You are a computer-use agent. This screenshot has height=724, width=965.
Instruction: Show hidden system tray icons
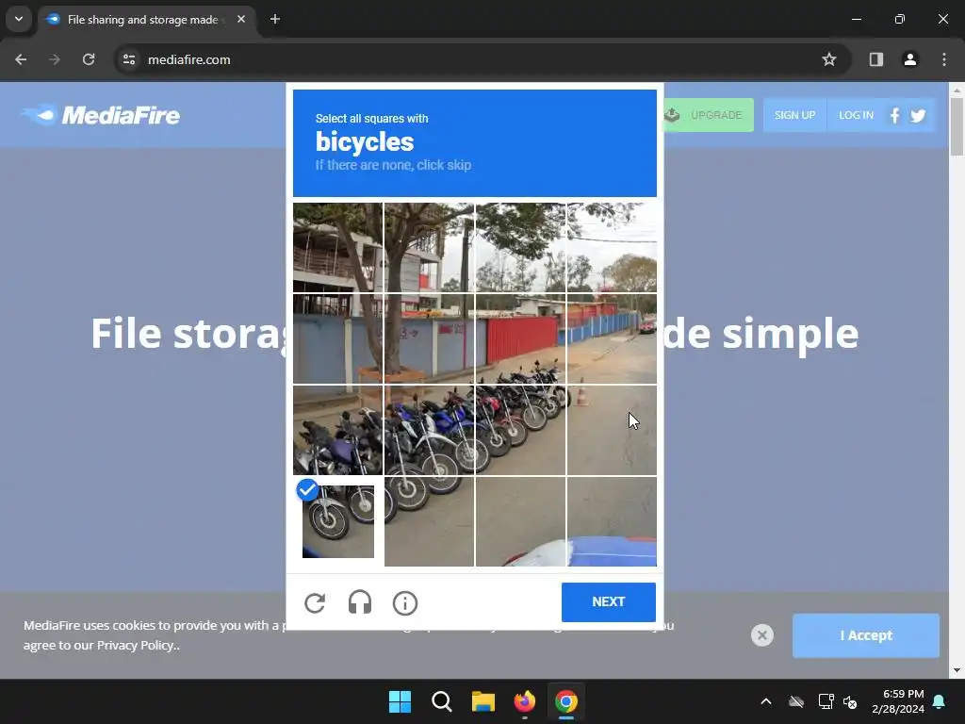[766, 701]
